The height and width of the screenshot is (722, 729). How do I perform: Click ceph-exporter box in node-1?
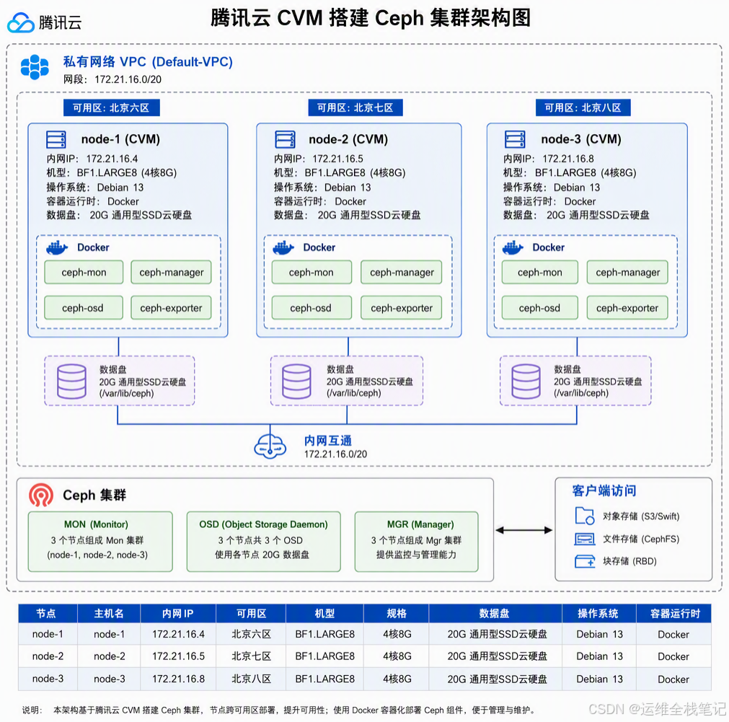click(171, 308)
